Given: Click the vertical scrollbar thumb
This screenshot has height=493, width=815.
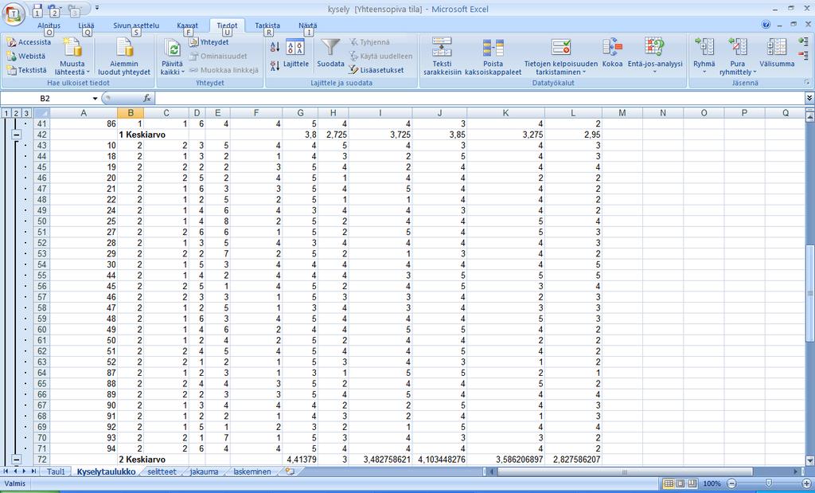Looking at the screenshot, I should coord(809,293).
